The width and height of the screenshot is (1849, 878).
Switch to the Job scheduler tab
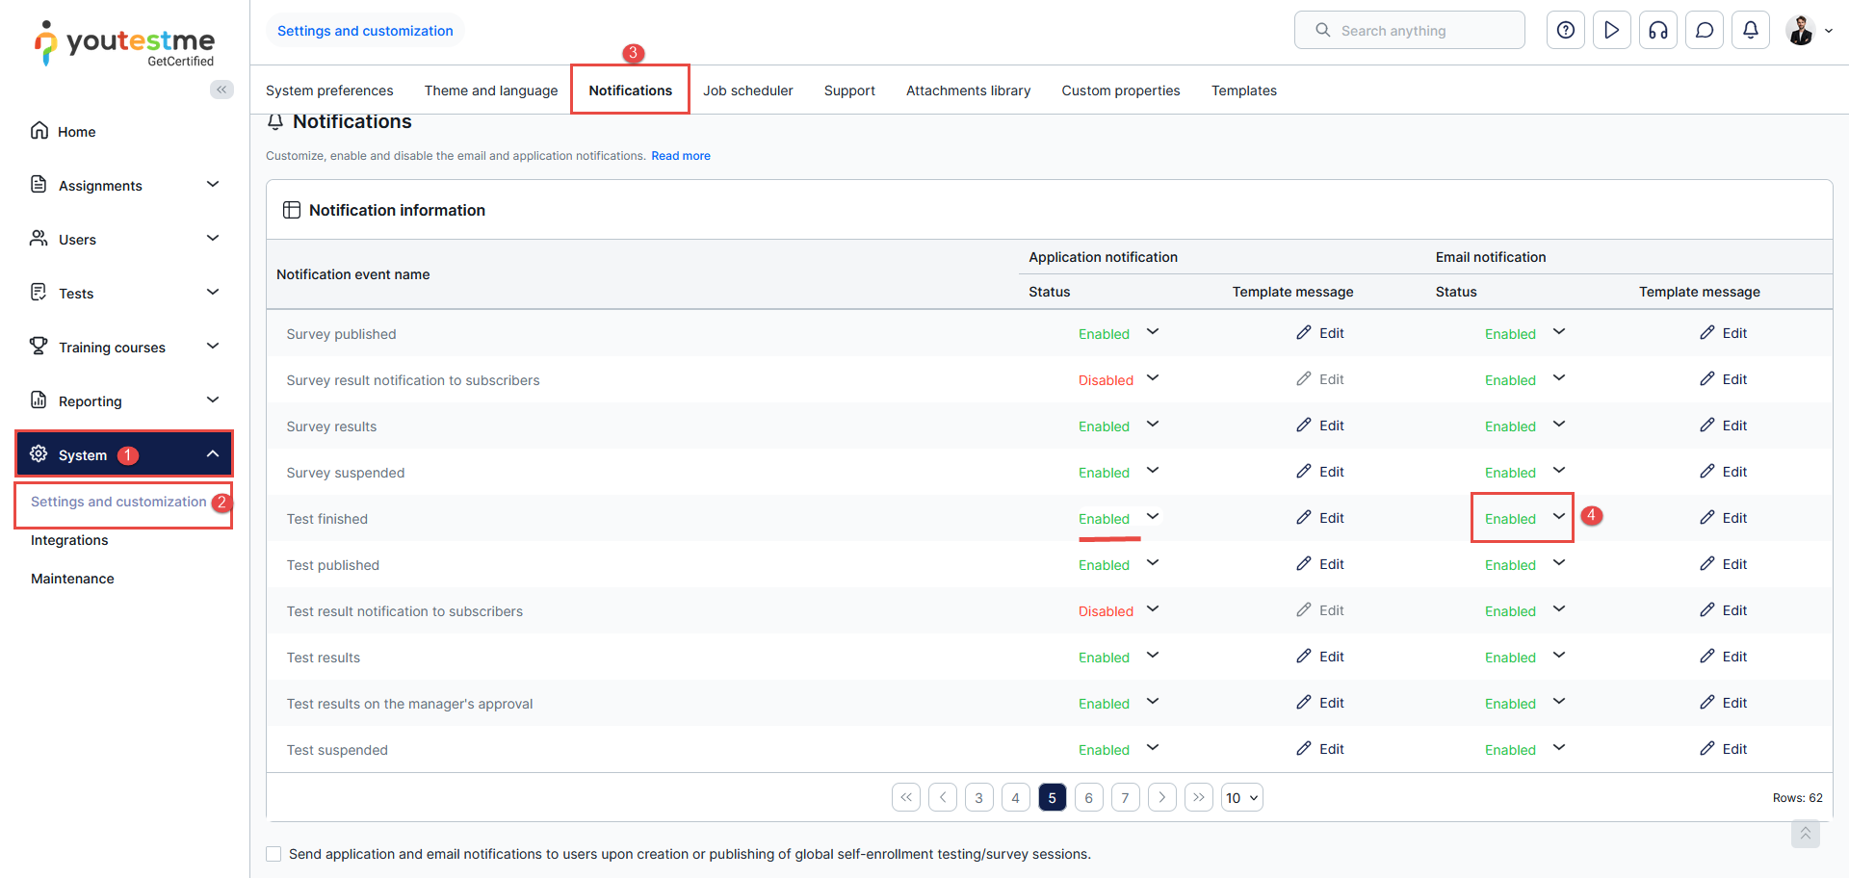747,90
